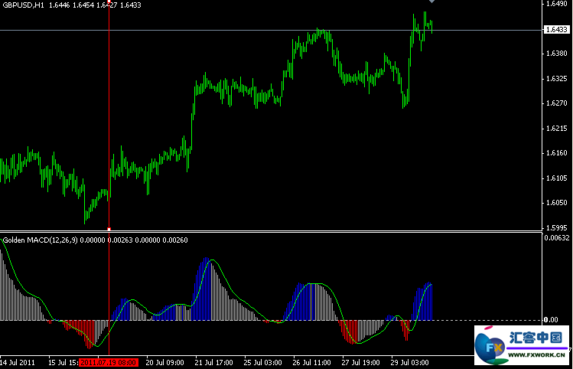The image size is (573, 369).
Task: Select the red vertical line in the price chart
Action: coord(109,115)
